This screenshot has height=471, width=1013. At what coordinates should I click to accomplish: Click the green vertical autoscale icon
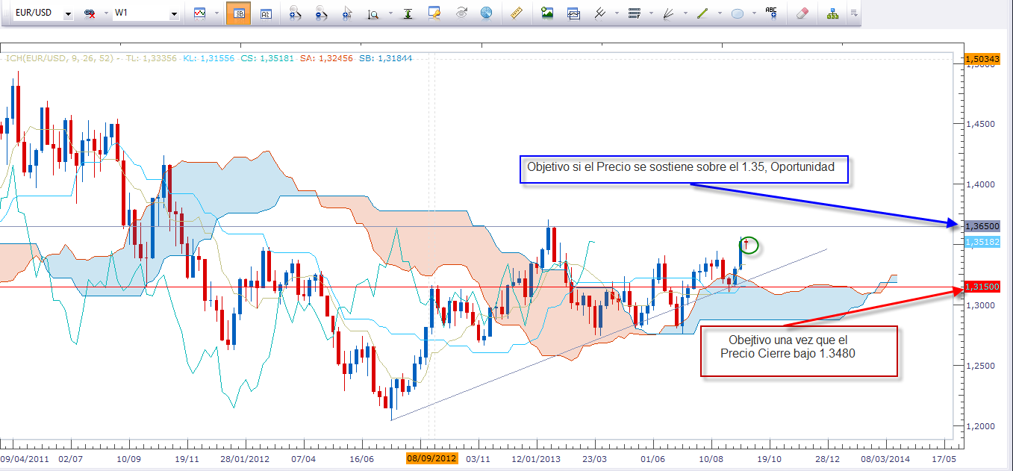click(408, 13)
